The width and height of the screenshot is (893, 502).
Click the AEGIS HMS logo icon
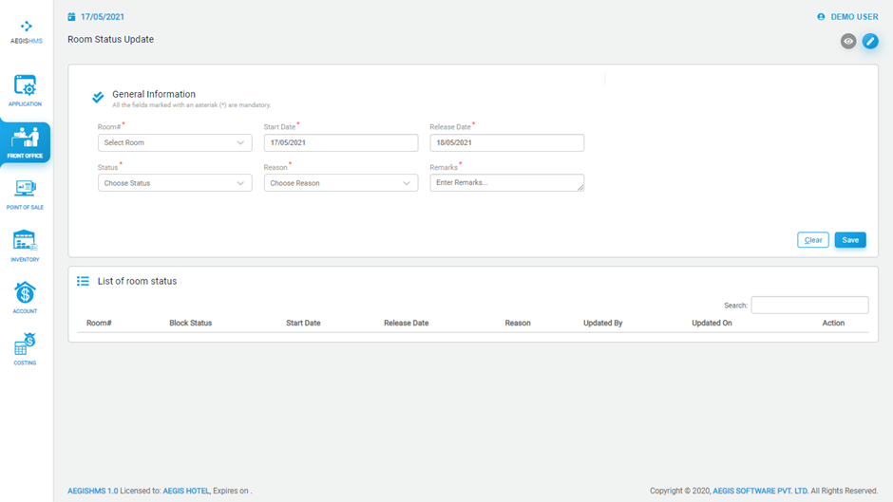(x=26, y=27)
